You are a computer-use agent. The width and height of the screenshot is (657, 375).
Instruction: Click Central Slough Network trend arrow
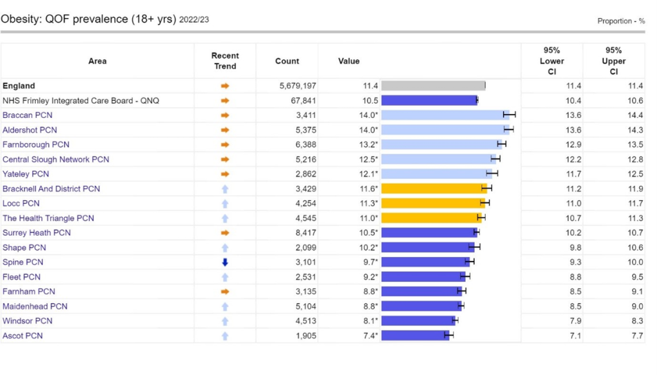pos(225,160)
